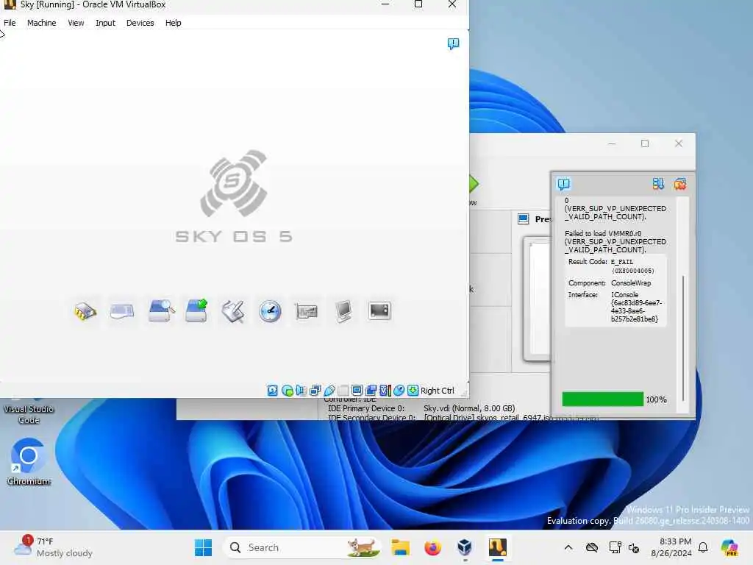Open the USB devices status icon
Image resolution: width=753 pixels, height=565 pixels.
tap(329, 391)
